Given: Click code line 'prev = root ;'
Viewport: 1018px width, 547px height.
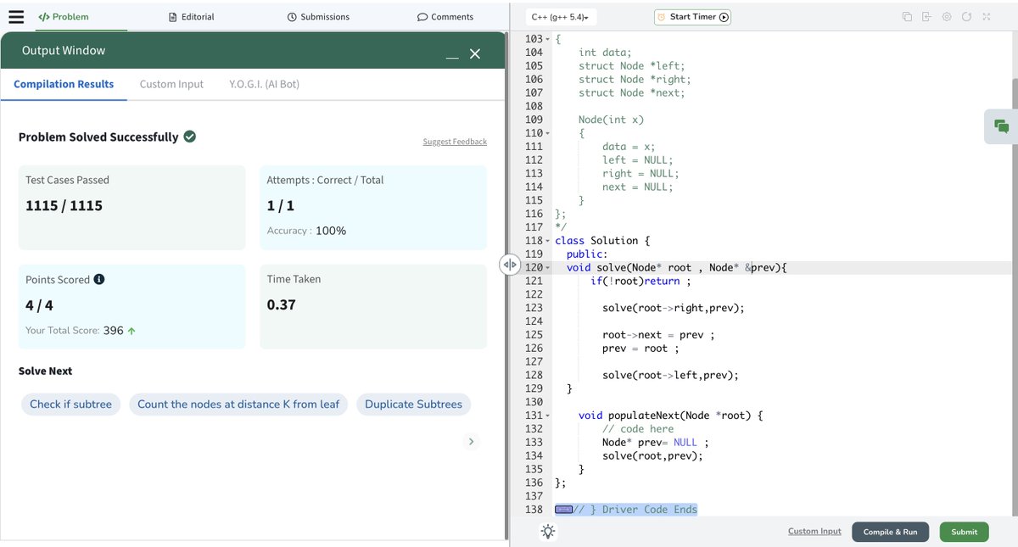Looking at the screenshot, I should point(640,349).
